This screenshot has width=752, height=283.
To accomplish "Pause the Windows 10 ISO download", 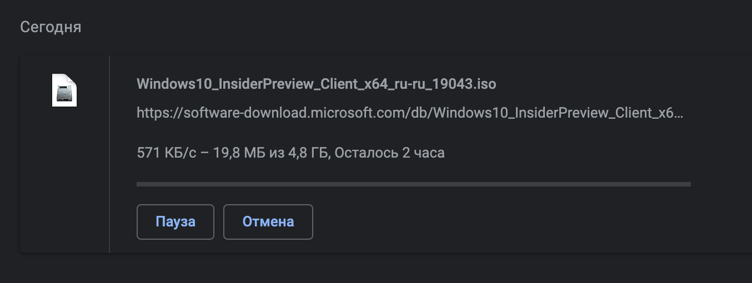I will point(176,222).
